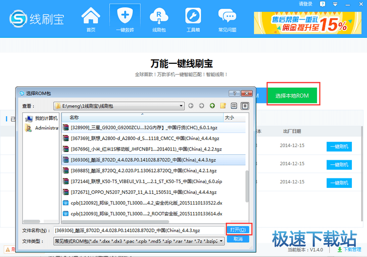367x257 pixels.
Task: Select the 一键救砖 shield tab
Action: coord(125,20)
